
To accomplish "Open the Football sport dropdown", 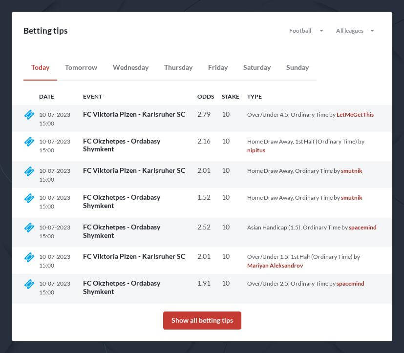I will [306, 31].
